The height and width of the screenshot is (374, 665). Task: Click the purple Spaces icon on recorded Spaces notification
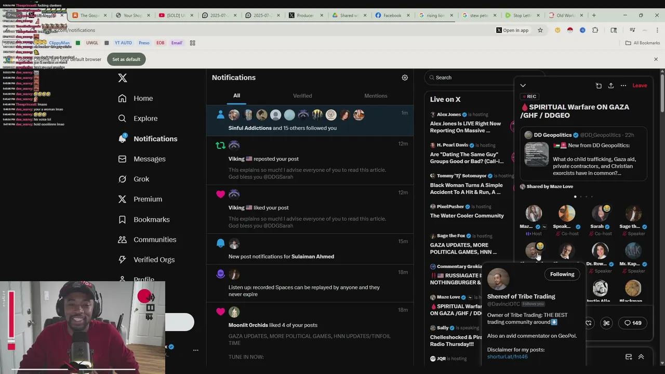tap(220, 274)
